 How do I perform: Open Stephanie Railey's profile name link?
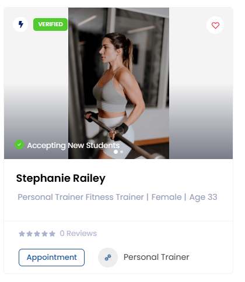point(61,178)
